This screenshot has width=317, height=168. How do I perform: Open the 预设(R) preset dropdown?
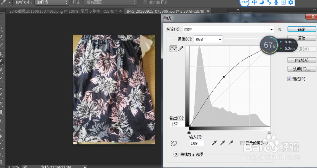tap(228, 29)
